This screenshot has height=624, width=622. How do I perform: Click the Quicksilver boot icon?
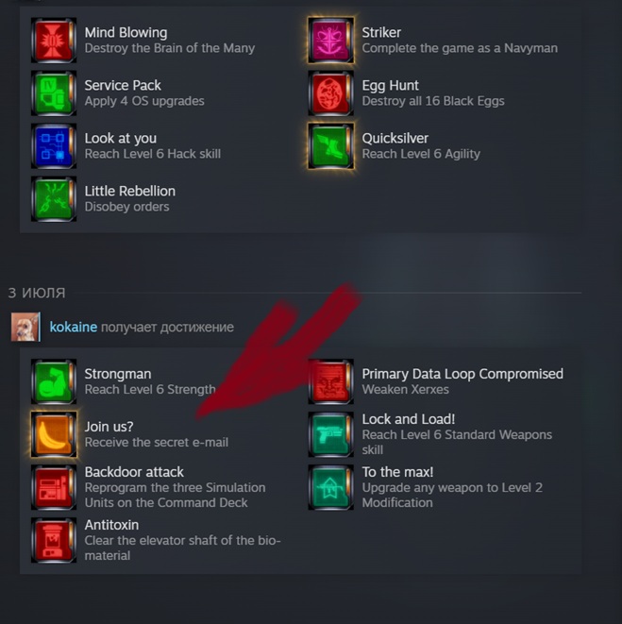click(x=330, y=146)
